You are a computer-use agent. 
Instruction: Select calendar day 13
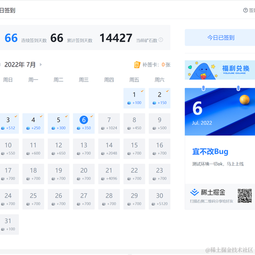(x=84, y=149)
